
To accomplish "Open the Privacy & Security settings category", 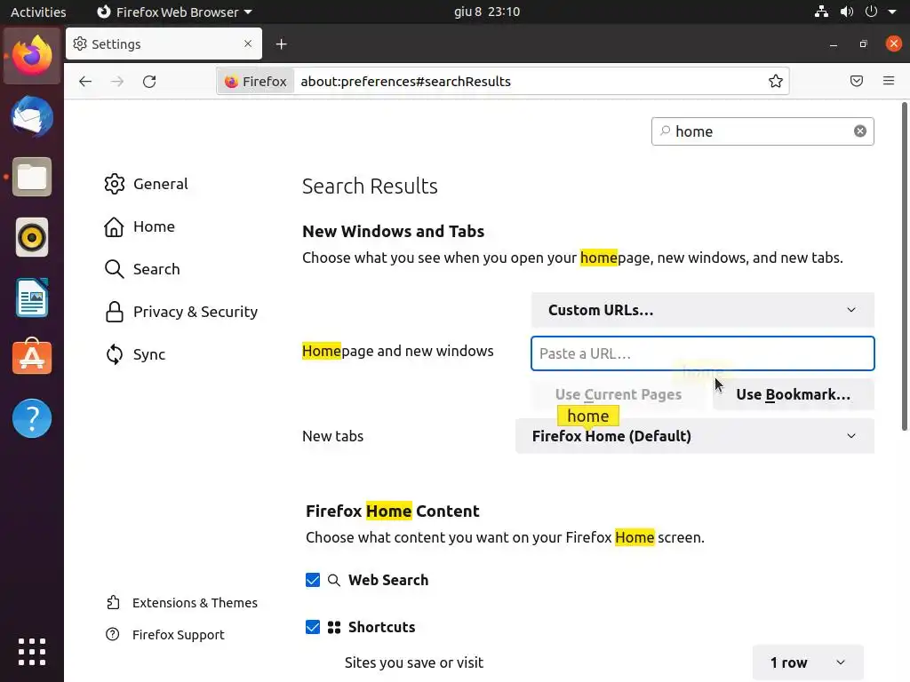I will tap(195, 312).
